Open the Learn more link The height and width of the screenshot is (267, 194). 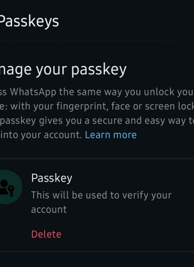click(x=111, y=135)
